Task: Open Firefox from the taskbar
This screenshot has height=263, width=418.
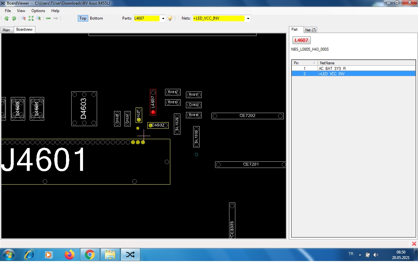Action: point(69,255)
